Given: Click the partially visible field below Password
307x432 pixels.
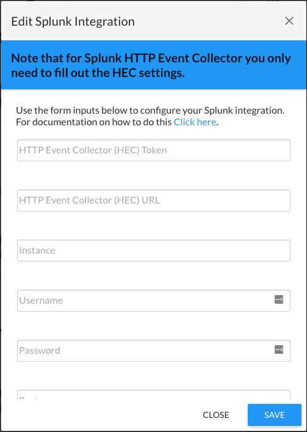Looking at the screenshot, I should (154, 395).
